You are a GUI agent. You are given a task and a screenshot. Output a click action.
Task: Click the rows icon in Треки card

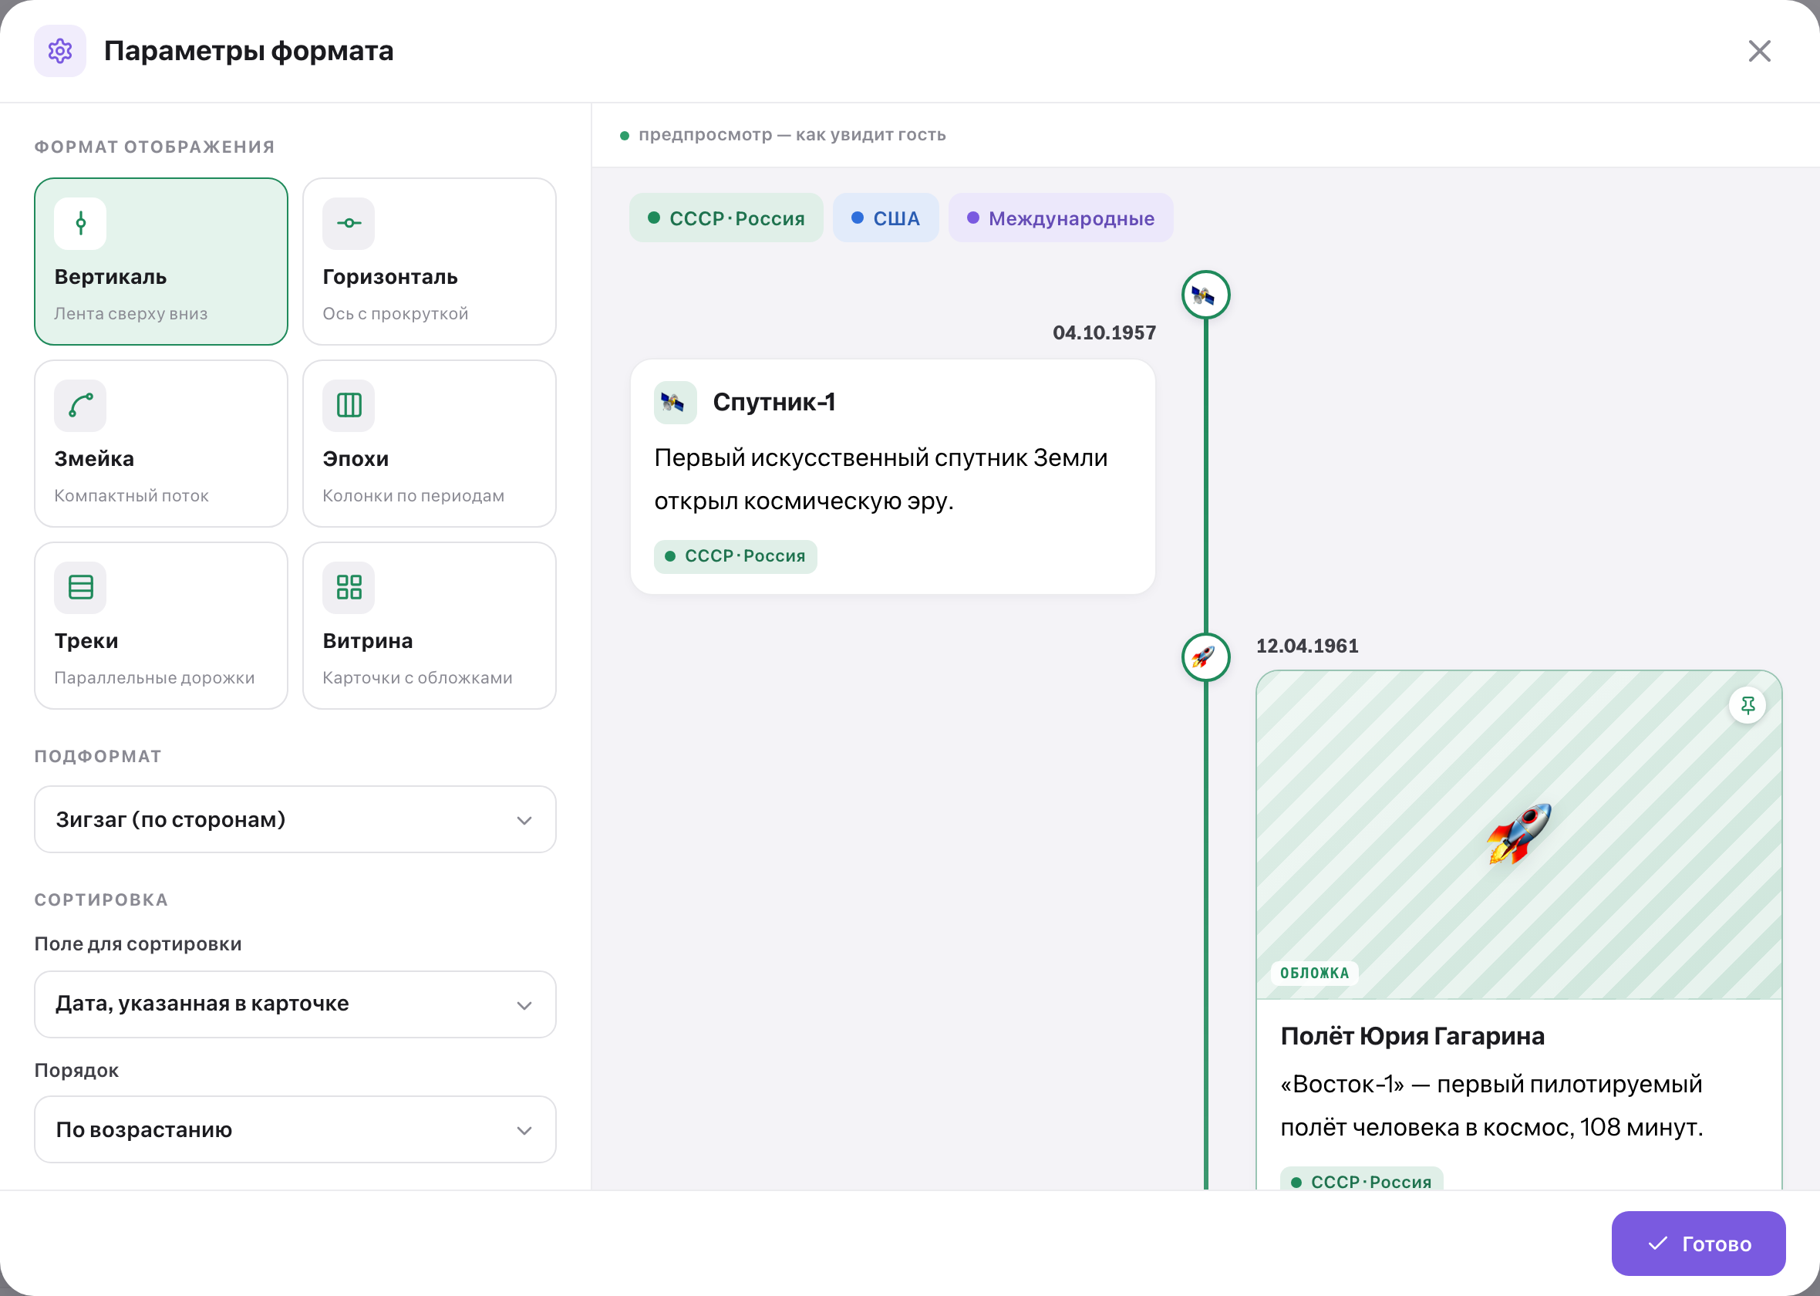(x=80, y=587)
